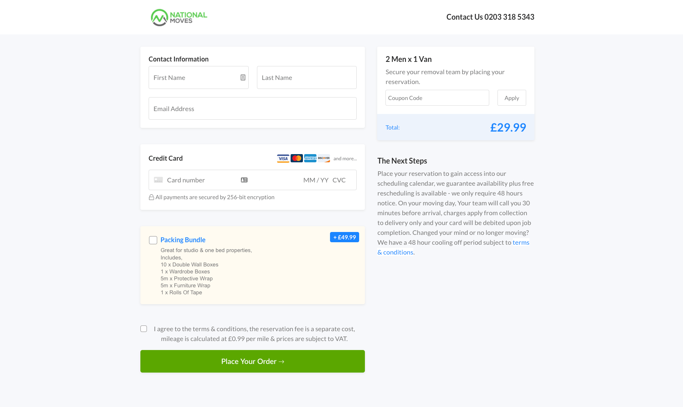
Task: Click the Visa card icon
Action: coord(283,159)
